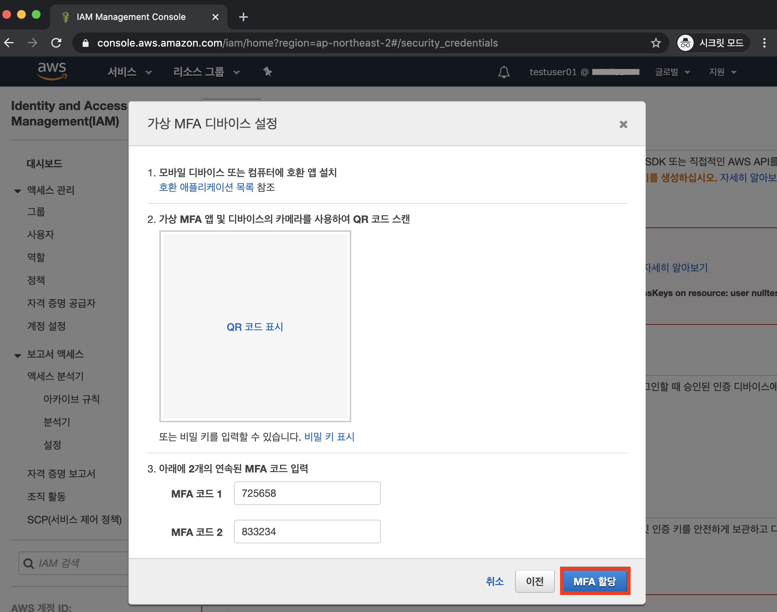The image size is (777, 612).
Task: Click the 이전 button
Action: (x=535, y=581)
